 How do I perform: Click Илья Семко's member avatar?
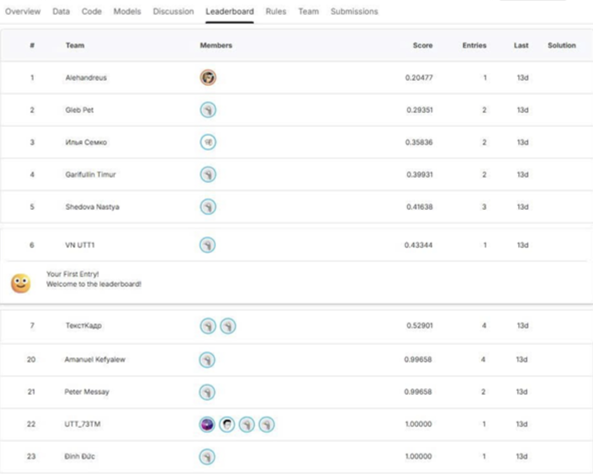[208, 142]
